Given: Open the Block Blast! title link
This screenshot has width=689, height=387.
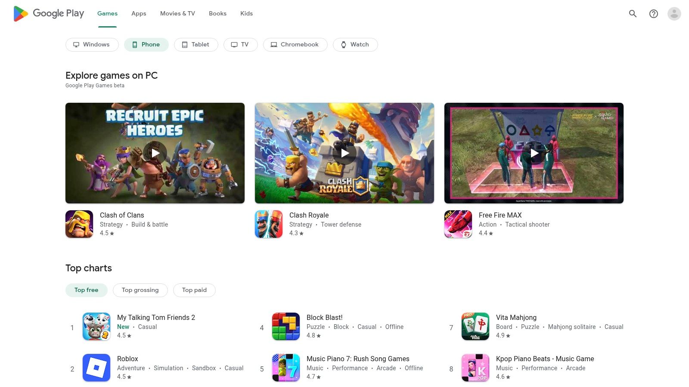Looking at the screenshot, I should coord(325,317).
